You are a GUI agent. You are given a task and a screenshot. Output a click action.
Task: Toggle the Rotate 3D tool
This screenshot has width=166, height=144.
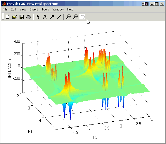coord(82,17)
